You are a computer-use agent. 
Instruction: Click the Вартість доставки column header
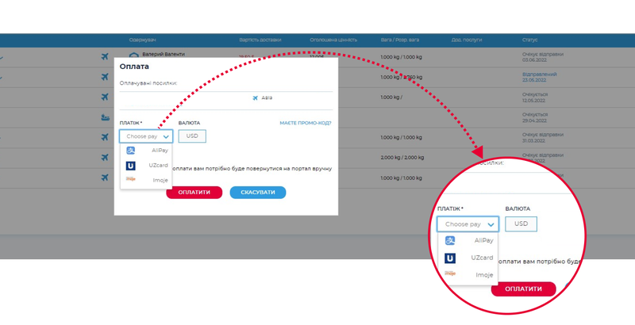click(260, 40)
